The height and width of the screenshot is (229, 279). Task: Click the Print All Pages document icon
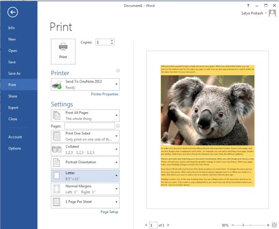click(56, 116)
